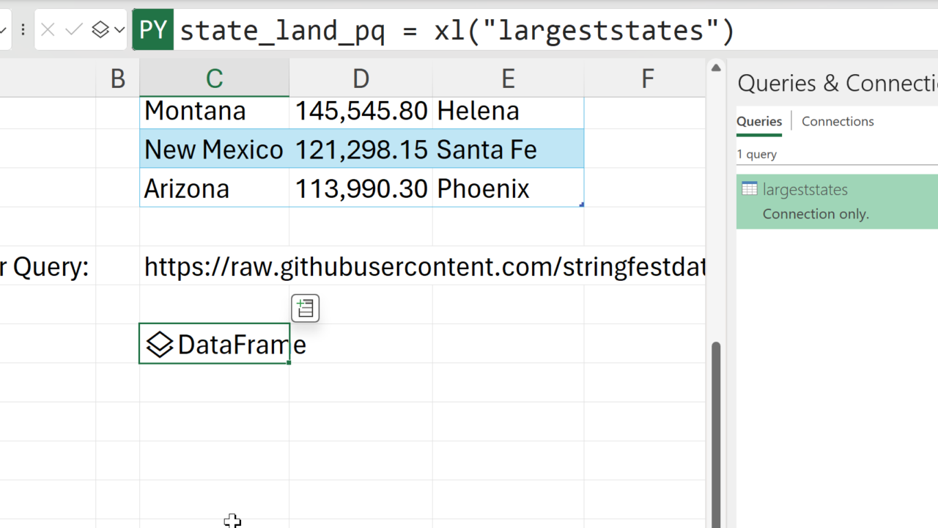This screenshot has width=938, height=528.
Task: Expand the Name Box dropdown
Action: click(4, 30)
